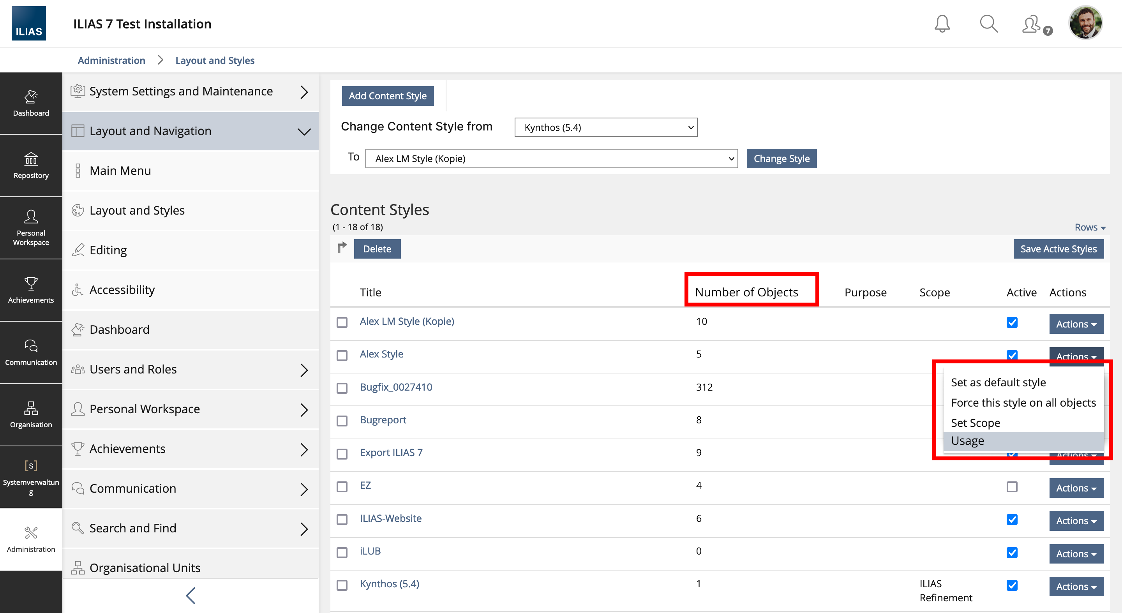This screenshot has width=1122, height=613.
Task: Select Usage from the actions menu
Action: point(967,441)
